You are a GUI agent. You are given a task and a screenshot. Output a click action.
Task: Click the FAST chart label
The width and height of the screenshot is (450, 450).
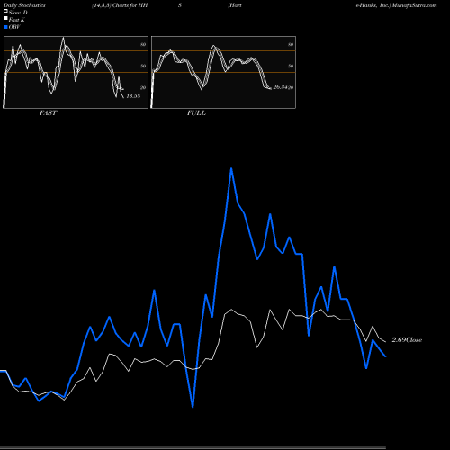coord(48,113)
